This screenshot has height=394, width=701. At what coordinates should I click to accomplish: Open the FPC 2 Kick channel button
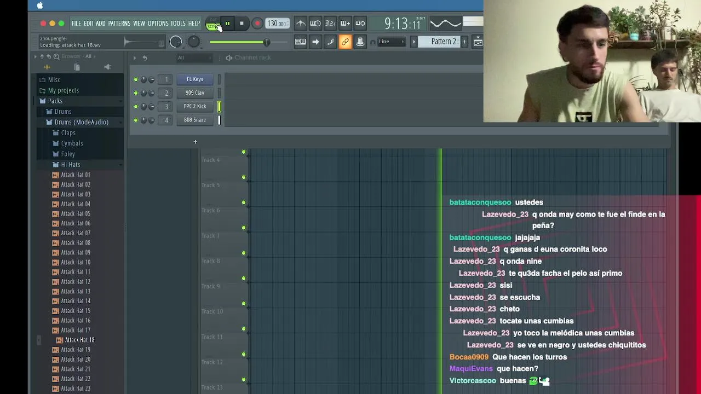coord(195,107)
